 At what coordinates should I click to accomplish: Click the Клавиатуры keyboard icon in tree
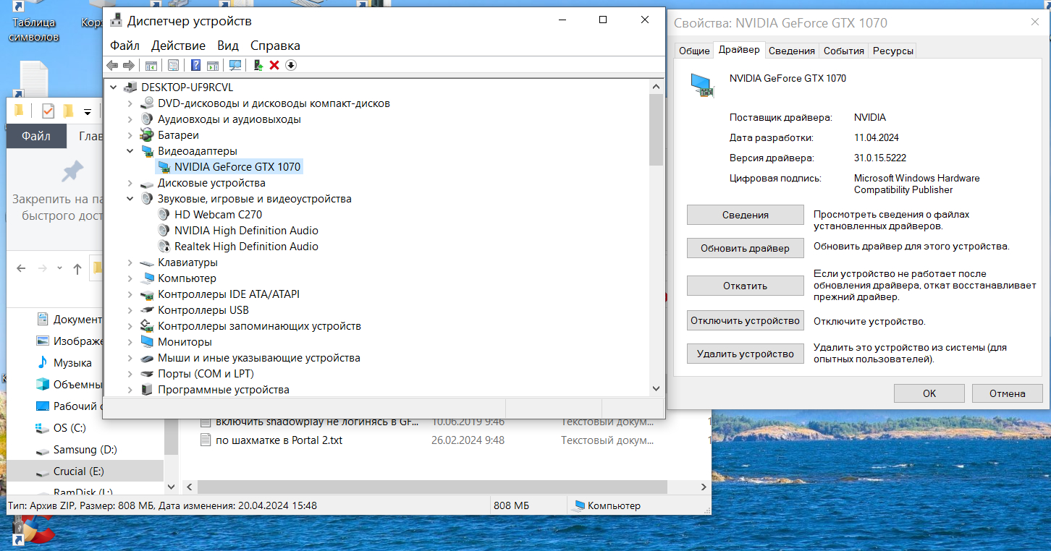(x=147, y=262)
